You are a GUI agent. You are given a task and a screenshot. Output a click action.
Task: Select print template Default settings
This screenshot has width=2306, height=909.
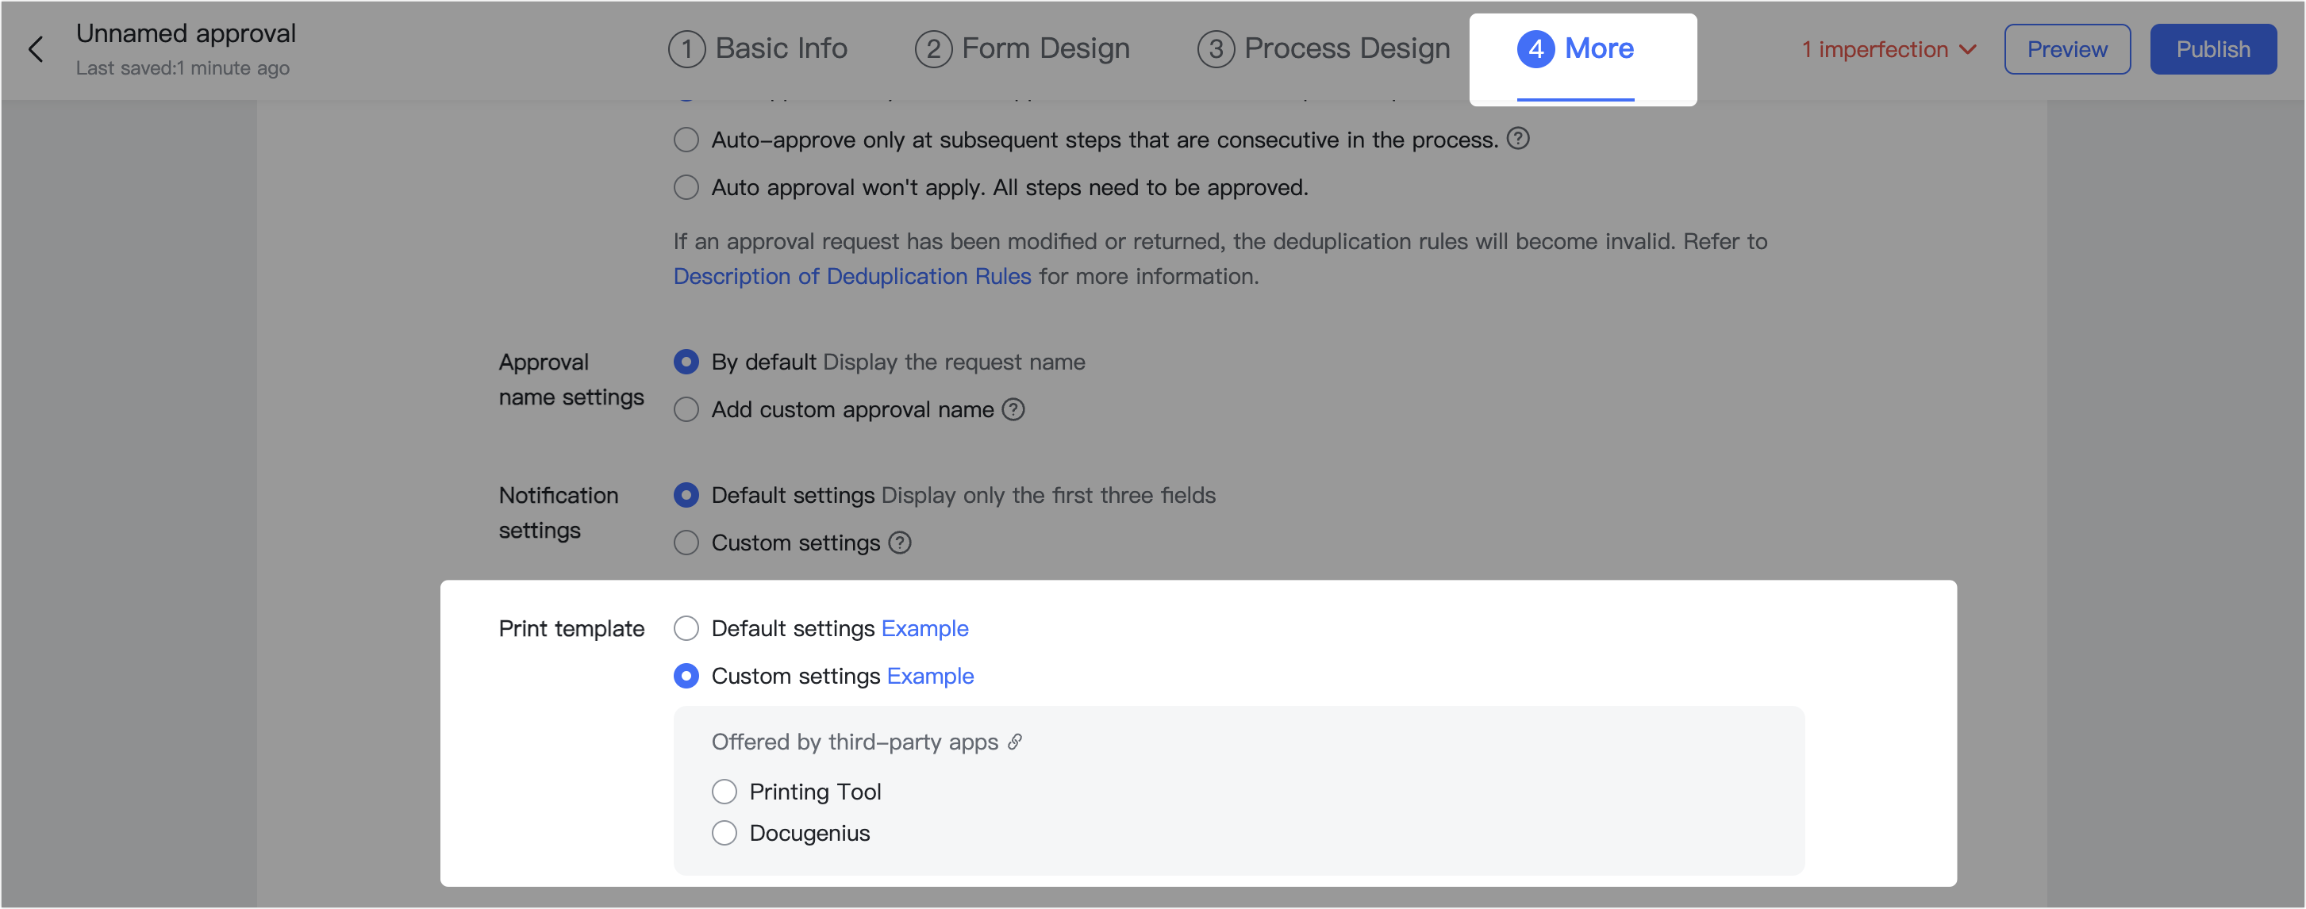tap(686, 628)
